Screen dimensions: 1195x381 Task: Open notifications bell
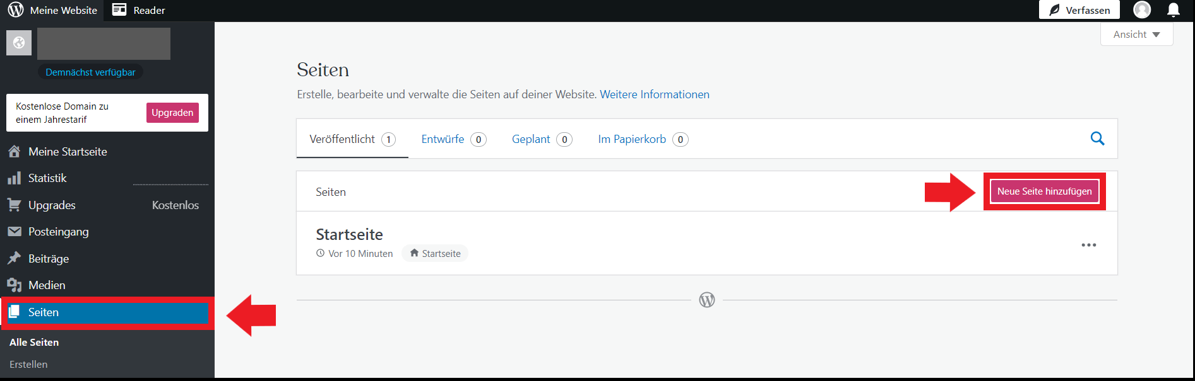1174,9
